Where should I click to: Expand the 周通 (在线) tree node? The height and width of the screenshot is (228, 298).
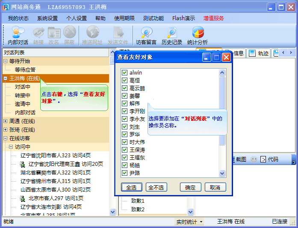click(x=6, y=121)
